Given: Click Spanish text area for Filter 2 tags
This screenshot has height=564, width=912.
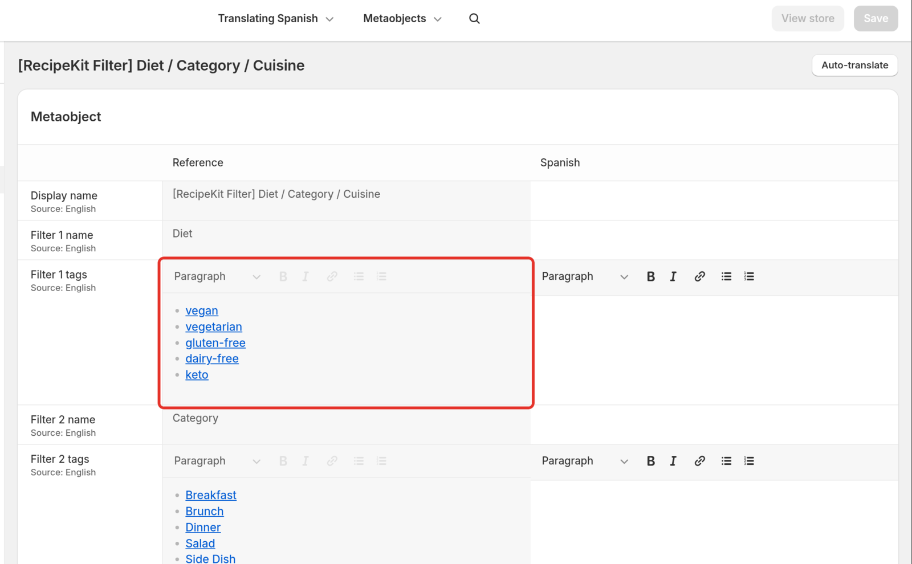Looking at the screenshot, I should click(714, 522).
